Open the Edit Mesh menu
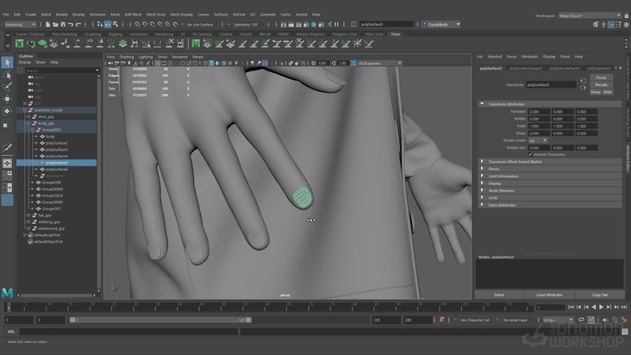Screen dimensions: 631x355 134,15
